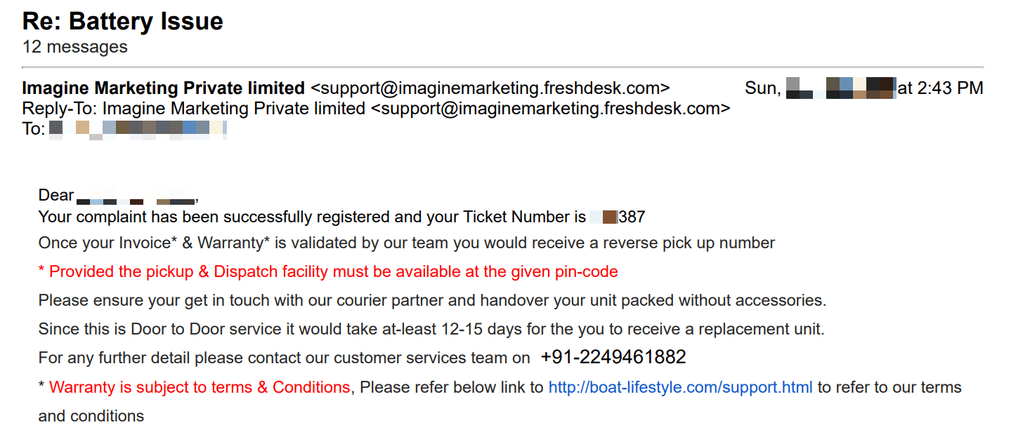This screenshot has height=439, width=1030.
Task: Click the red "Warranty is subject to terms & Conditions" text
Action: [x=200, y=387]
